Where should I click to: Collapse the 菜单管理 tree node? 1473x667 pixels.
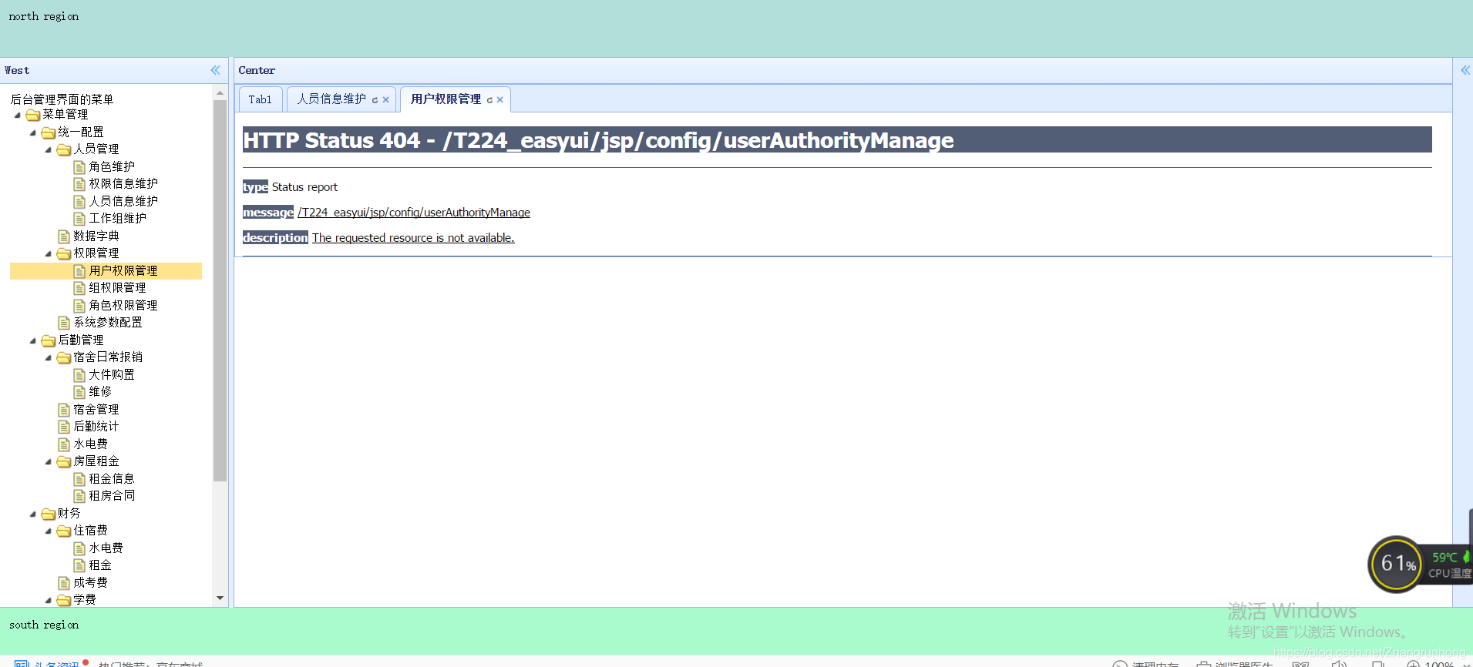coord(18,115)
